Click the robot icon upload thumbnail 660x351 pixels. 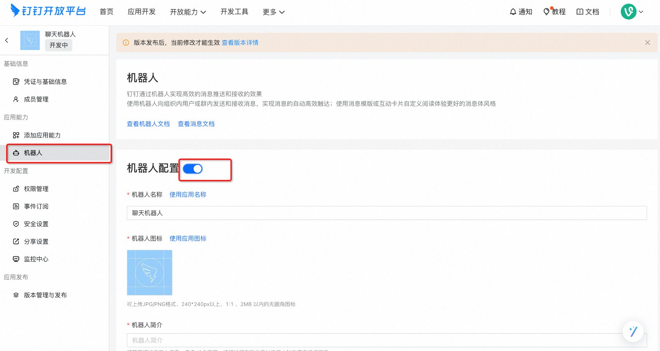[x=150, y=272]
